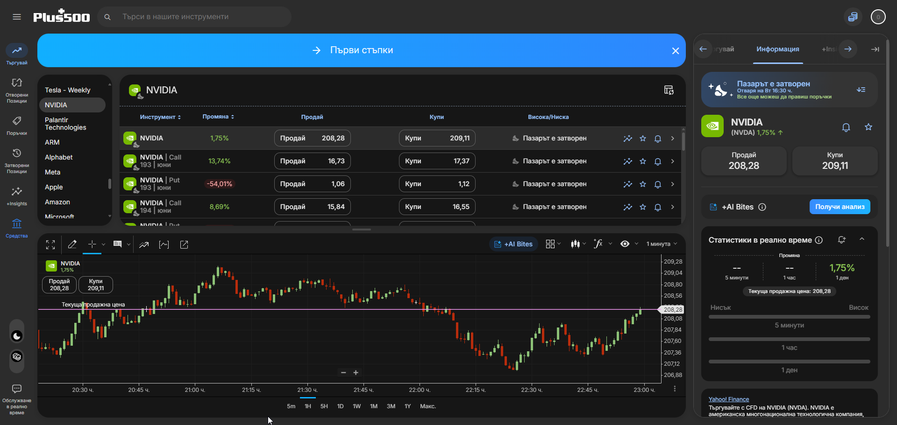The height and width of the screenshot is (425, 897).
Task: Sort table by Инструмент column
Action: (160, 117)
